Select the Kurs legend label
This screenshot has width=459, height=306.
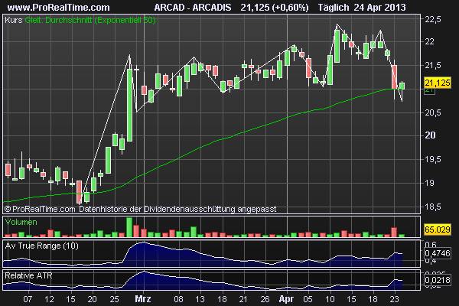(x=14, y=20)
